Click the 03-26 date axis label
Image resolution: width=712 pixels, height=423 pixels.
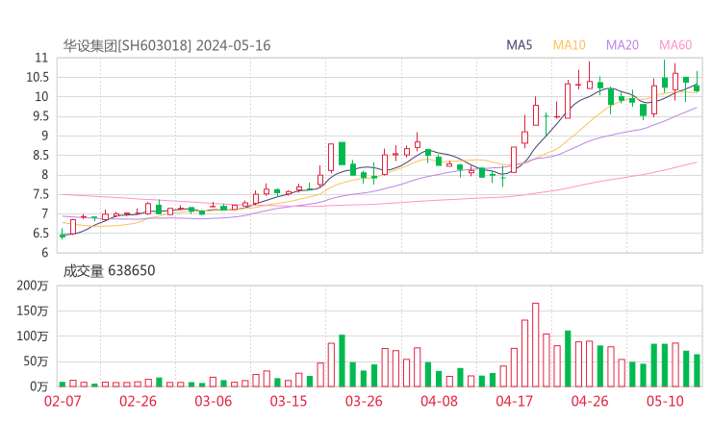point(364,401)
